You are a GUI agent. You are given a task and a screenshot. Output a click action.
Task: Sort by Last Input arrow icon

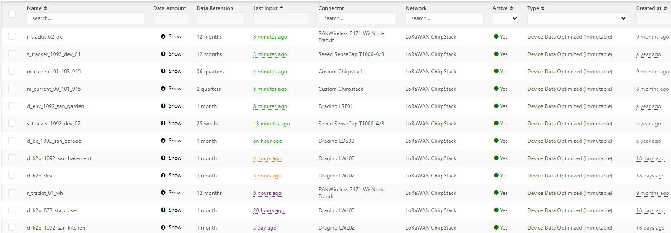(x=281, y=8)
